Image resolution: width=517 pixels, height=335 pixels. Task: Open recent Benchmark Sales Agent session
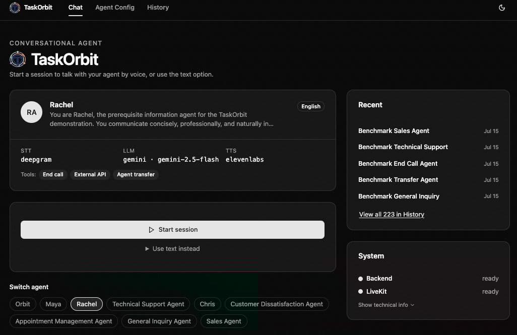coord(428,131)
